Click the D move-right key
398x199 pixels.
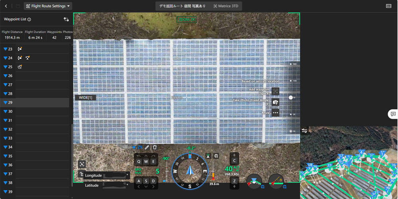coord(153,181)
